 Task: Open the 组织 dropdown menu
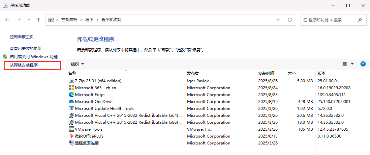77,64
